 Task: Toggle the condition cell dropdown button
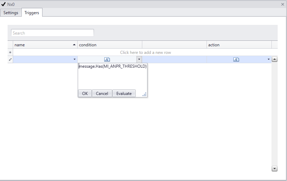click(139, 59)
